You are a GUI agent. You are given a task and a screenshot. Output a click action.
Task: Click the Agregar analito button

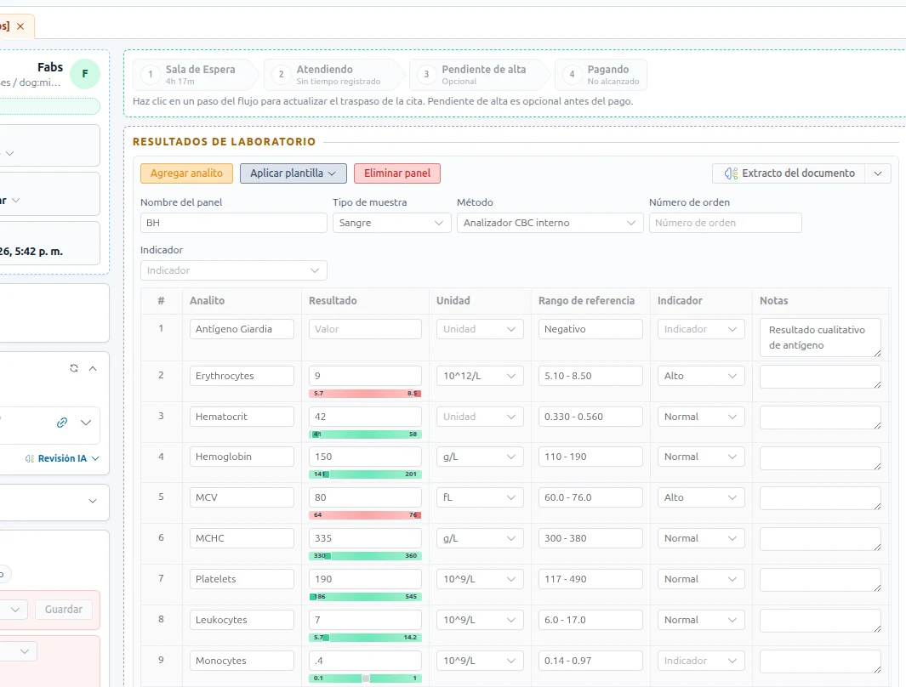coord(186,173)
